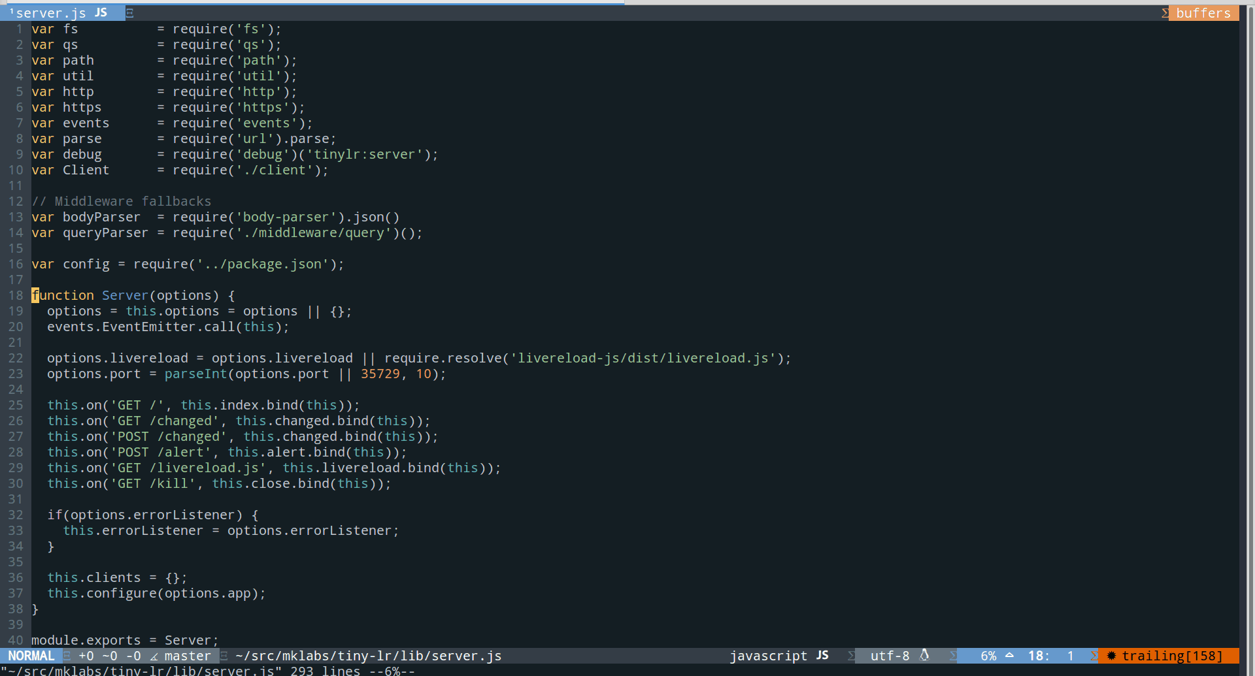Image resolution: width=1255 pixels, height=676 pixels.
Task: Click the Server function name in line 18
Action: [125, 295]
